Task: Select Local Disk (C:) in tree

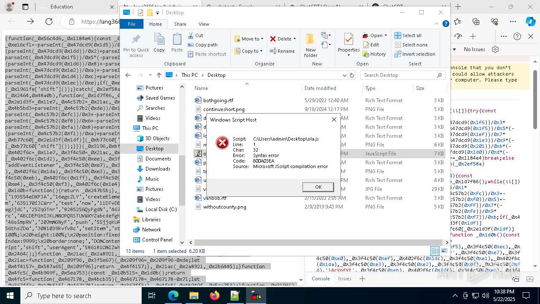Action: [161, 209]
